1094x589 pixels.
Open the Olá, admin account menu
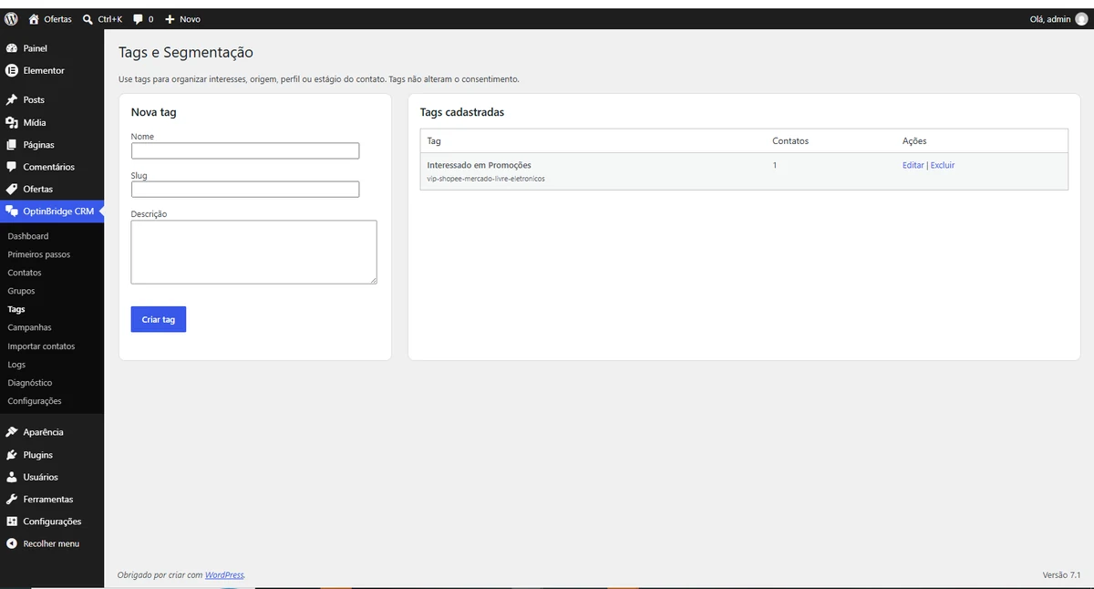click(1058, 19)
